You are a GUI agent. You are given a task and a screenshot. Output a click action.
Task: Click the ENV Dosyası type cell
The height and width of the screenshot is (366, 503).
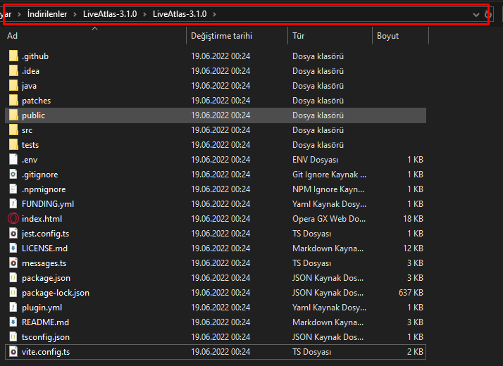click(315, 160)
